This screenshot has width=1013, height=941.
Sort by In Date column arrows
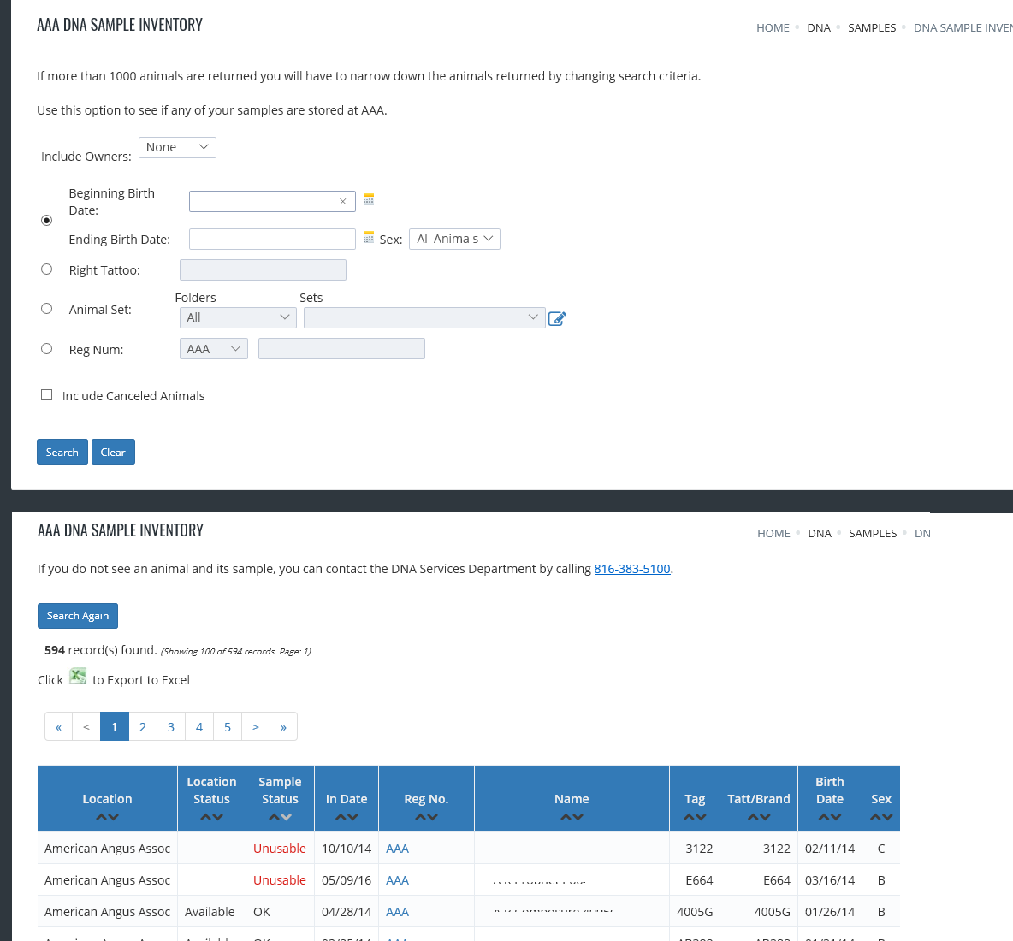(347, 817)
